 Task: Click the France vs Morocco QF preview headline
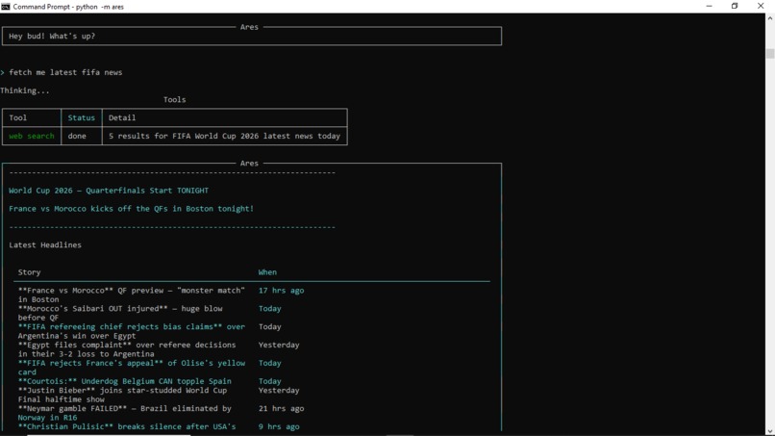(132, 295)
